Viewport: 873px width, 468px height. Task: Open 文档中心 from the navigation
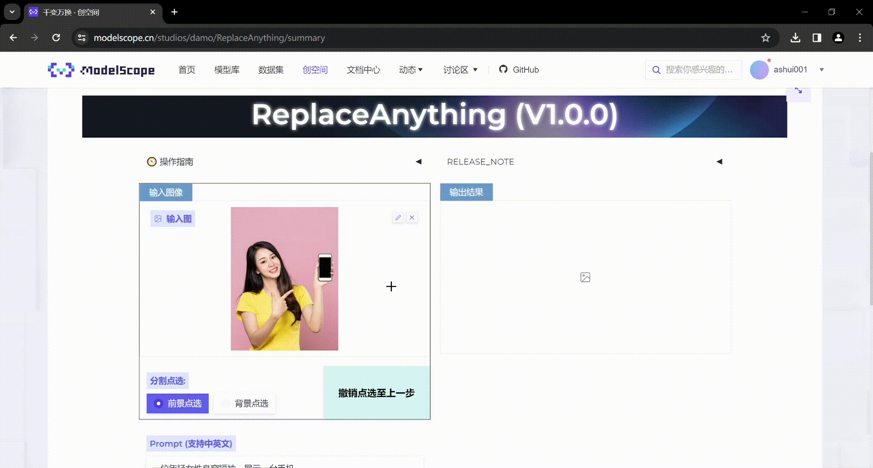coord(363,69)
